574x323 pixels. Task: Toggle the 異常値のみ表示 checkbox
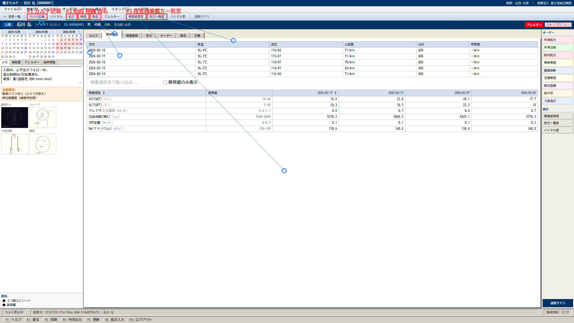pyautogui.click(x=165, y=82)
